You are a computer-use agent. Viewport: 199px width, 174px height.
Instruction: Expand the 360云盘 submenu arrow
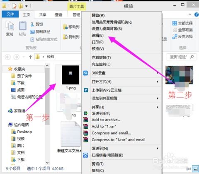tap(158, 73)
